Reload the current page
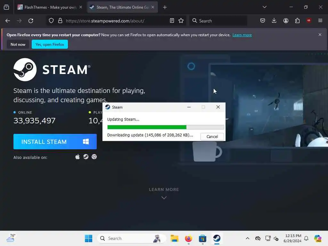The width and height of the screenshot is (328, 246). pos(31,21)
